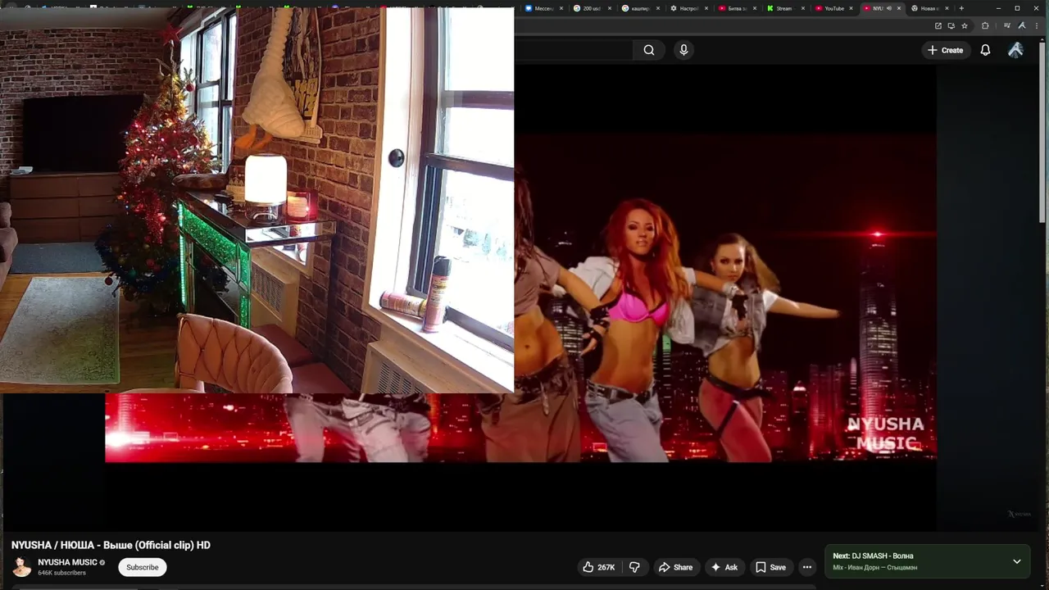
Task: Open the YouTube notifications bell
Action: (x=985, y=50)
